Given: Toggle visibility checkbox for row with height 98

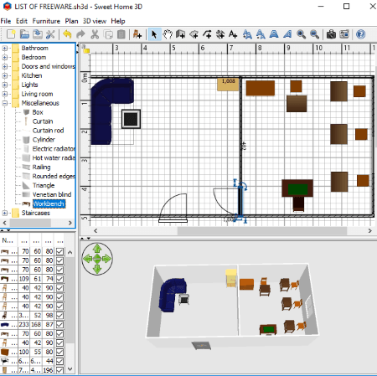Looking at the screenshot, I should click(59, 316).
